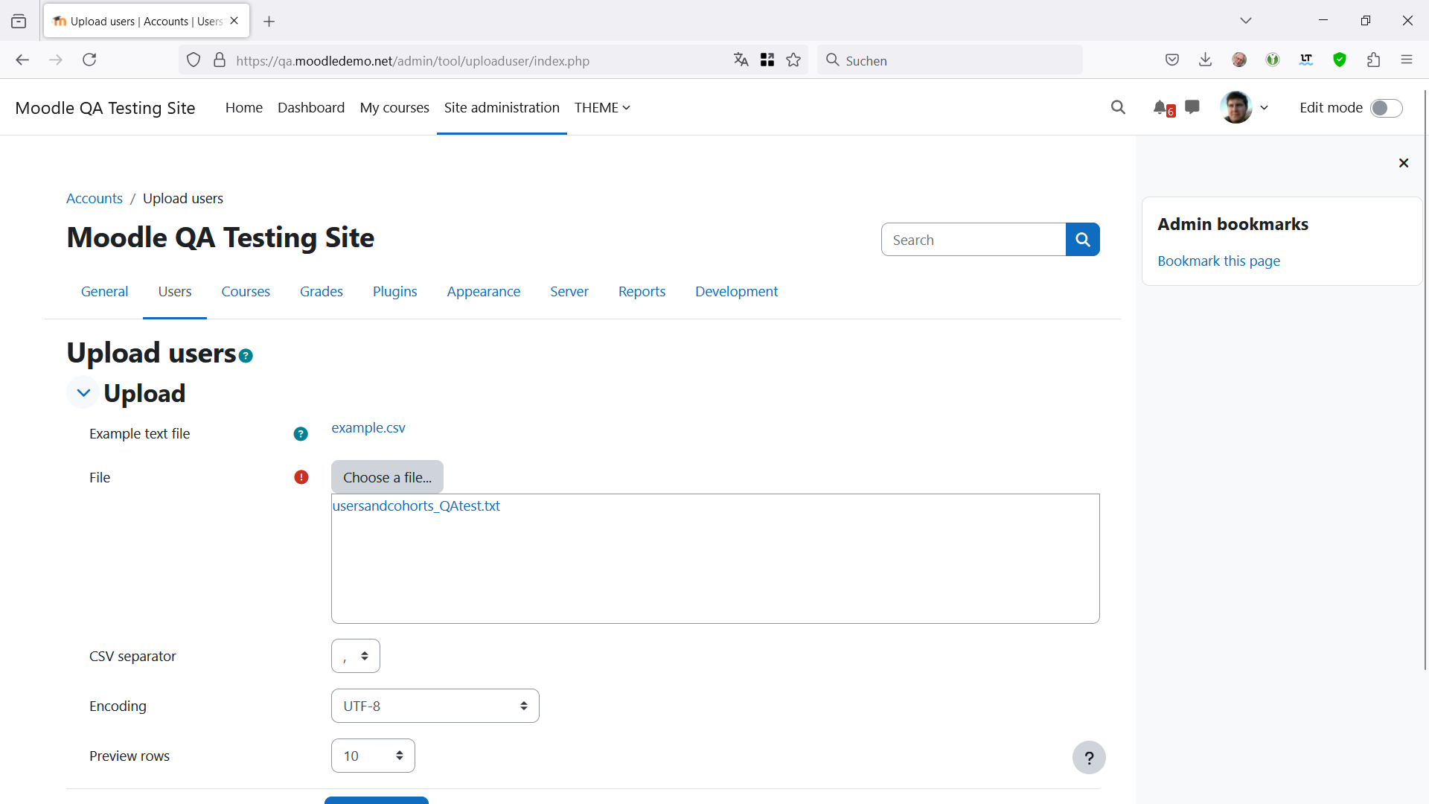
Task: Switch to the Courses admin tab
Action: (246, 292)
